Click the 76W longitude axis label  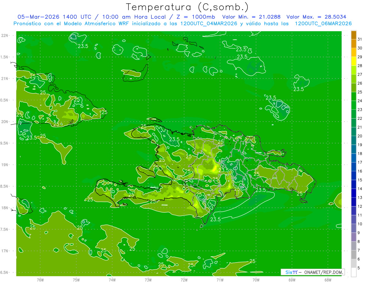coord(40,280)
